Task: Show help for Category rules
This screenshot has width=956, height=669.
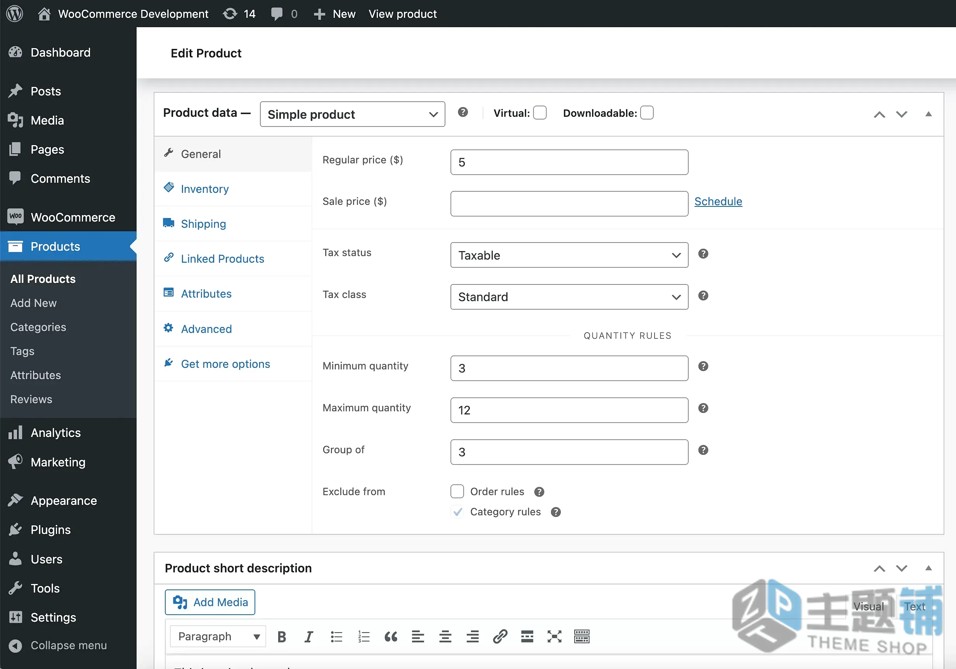Action: [x=556, y=512]
